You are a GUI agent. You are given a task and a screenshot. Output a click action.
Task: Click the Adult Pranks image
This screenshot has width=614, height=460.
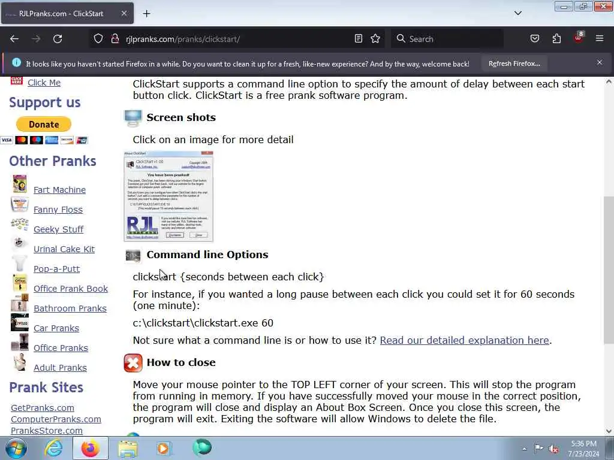pos(19,362)
